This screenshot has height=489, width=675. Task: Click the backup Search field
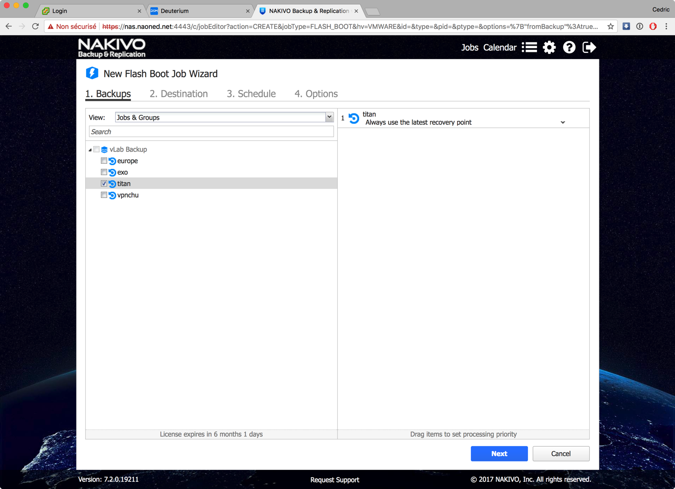(211, 132)
